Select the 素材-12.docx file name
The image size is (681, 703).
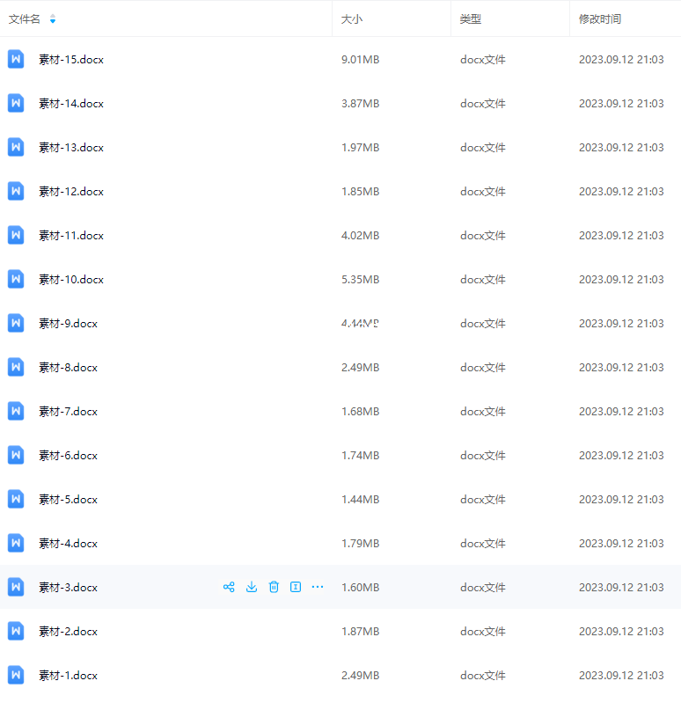tap(71, 191)
